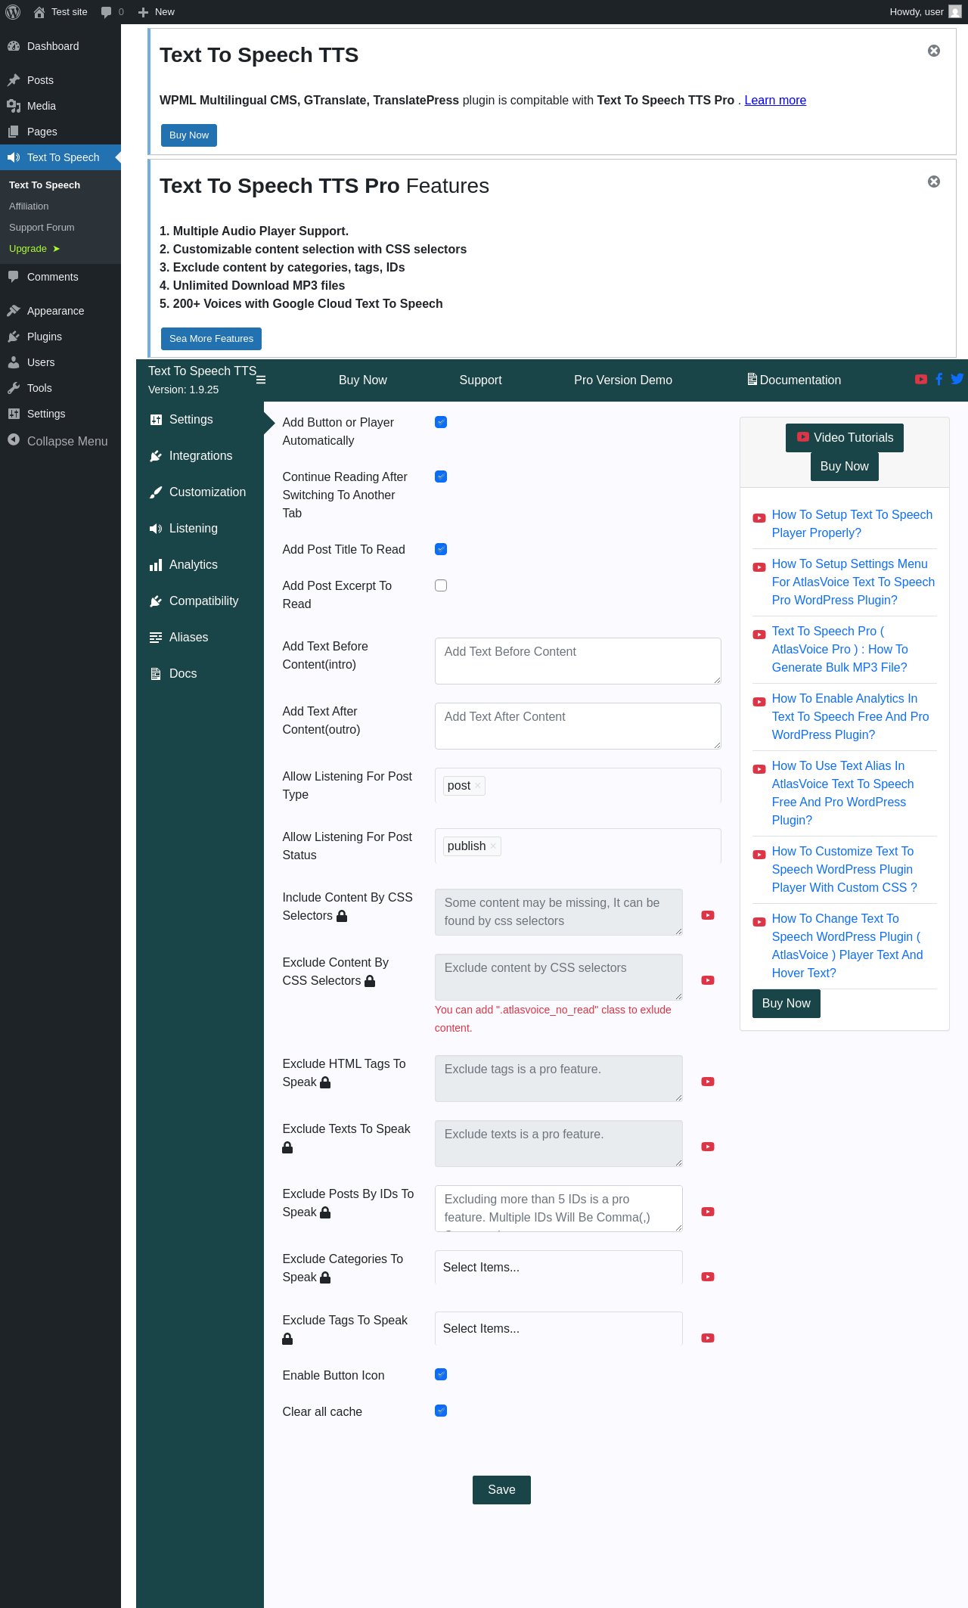Open the Docs tab
Image resolution: width=968 pixels, height=1608 pixels.
[200, 674]
